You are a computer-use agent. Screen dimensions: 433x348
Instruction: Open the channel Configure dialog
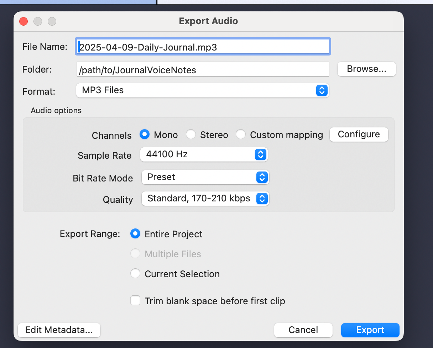point(359,135)
